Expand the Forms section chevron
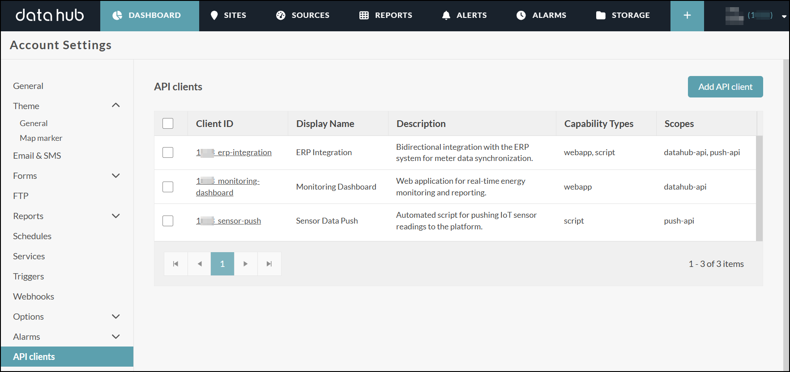Viewport: 790px width, 372px height. point(116,176)
